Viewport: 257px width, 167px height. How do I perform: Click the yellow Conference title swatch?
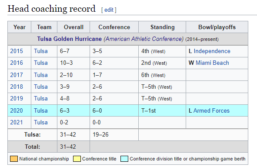[x=77, y=159]
